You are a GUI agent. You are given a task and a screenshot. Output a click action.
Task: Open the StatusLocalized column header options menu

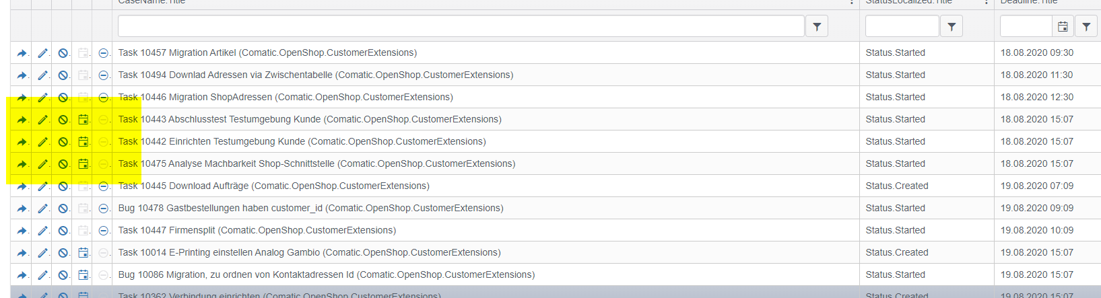click(987, 3)
